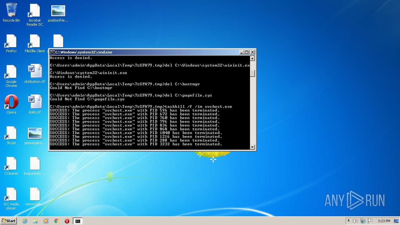Close the cmd.exe window
The height and width of the screenshot is (225, 400).
point(252,52)
